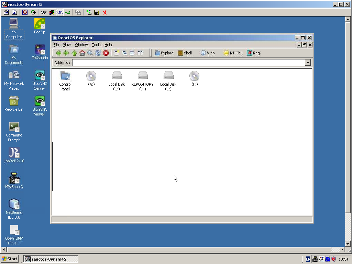The image size is (352, 264).
Task: Click the Web button
Action: click(x=208, y=53)
